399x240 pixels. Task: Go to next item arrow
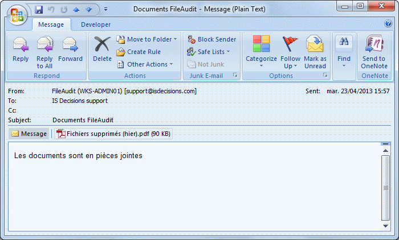(89, 10)
